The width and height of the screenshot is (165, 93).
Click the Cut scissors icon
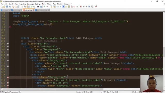[x=22, y=6]
